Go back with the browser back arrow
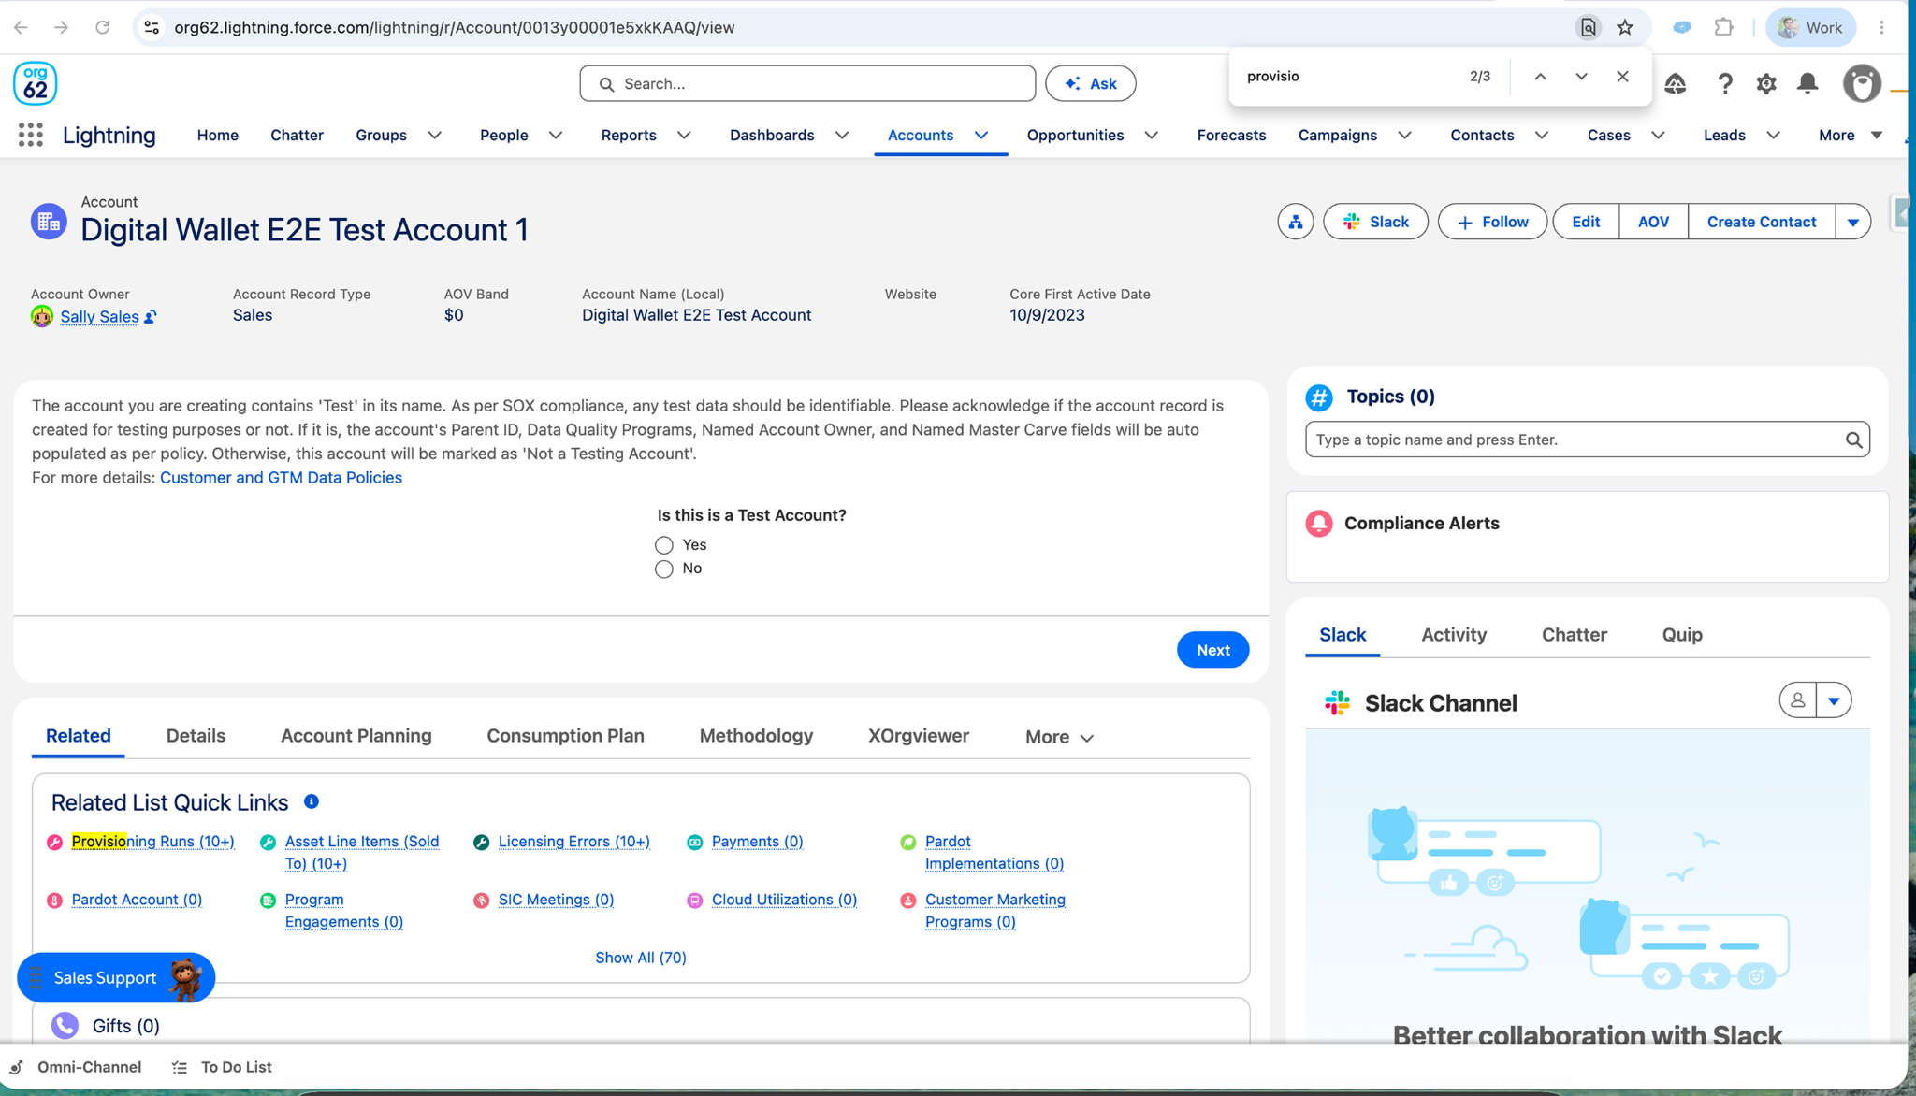The width and height of the screenshot is (1916, 1096). [x=21, y=27]
